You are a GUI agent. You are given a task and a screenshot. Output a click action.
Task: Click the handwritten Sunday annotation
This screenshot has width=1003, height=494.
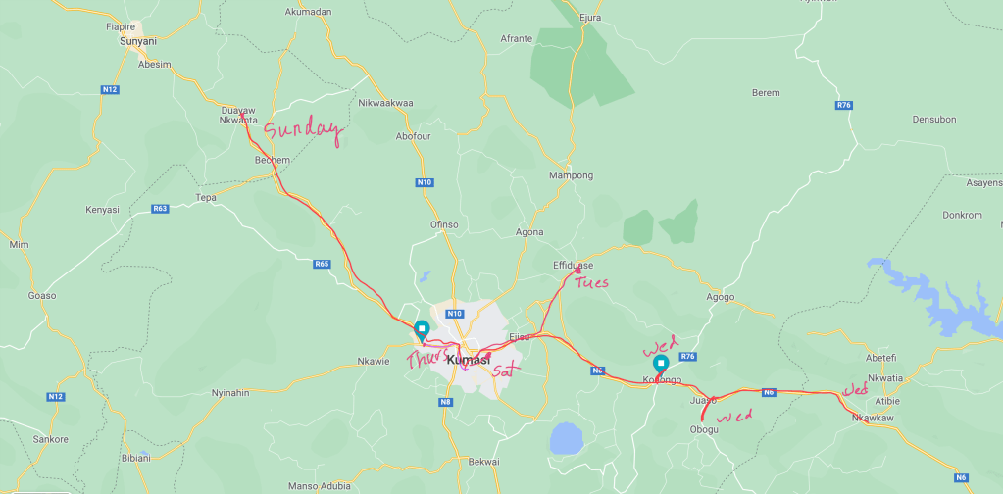pyautogui.click(x=303, y=132)
